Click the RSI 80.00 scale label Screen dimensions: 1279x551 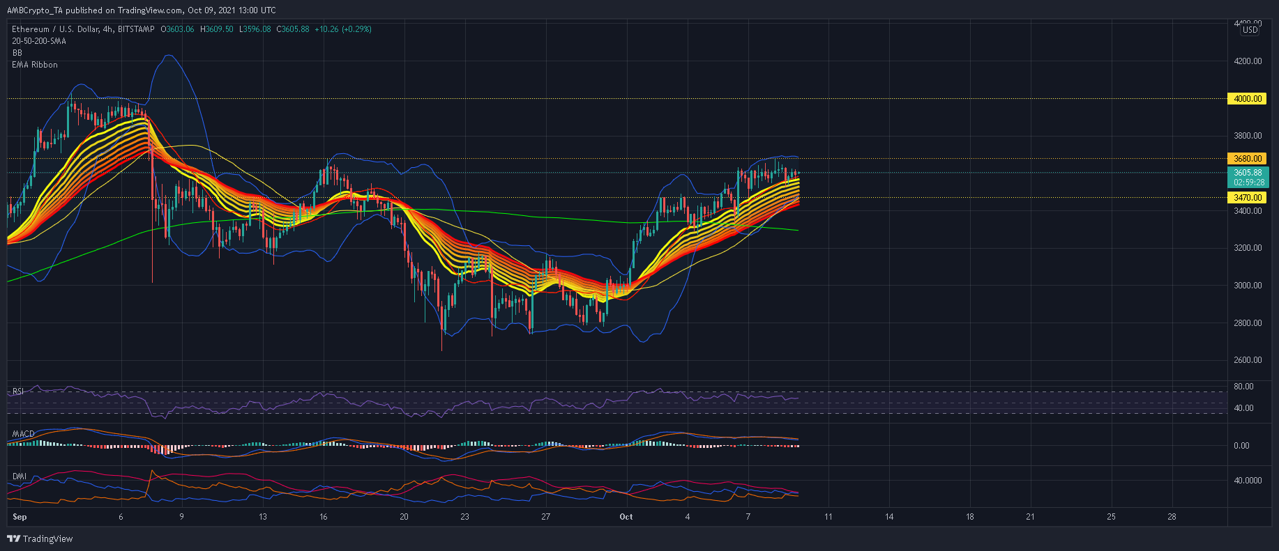coord(1243,387)
